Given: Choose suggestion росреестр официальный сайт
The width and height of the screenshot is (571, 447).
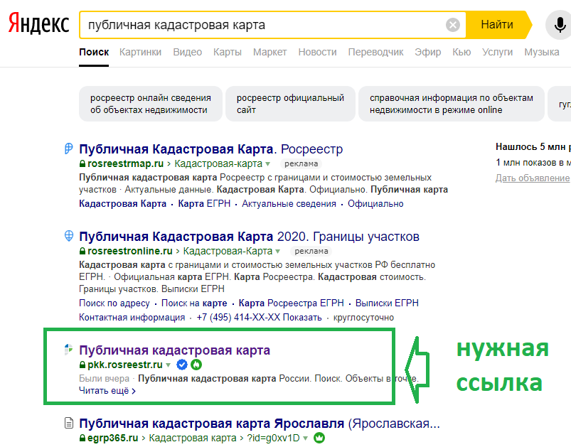Looking at the screenshot, I should 290,104.
